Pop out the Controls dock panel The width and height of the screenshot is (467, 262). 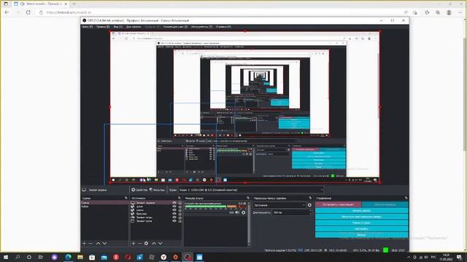tap(406, 198)
